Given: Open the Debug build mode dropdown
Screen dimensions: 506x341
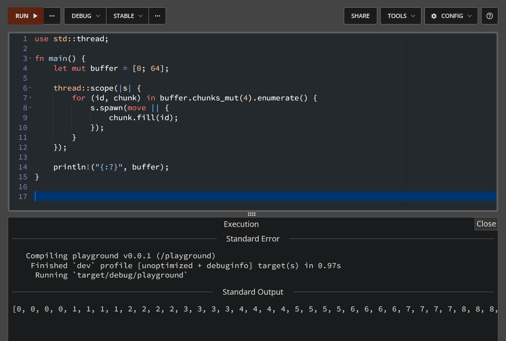Looking at the screenshot, I should 85,16.
